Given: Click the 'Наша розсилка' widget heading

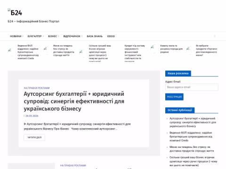Looking at the screenshot, I should (178, 73).
